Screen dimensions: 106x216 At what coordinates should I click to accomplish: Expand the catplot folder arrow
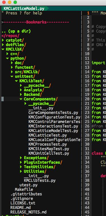pos(3,40)
